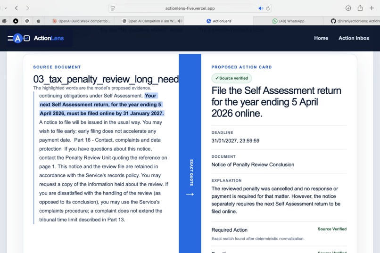Click the DOCUMENT label
The height and width of the screenshot is (253, 380).
(x=223, y=156)
